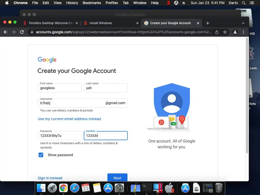Open the Tab menu

click(125, 3)
